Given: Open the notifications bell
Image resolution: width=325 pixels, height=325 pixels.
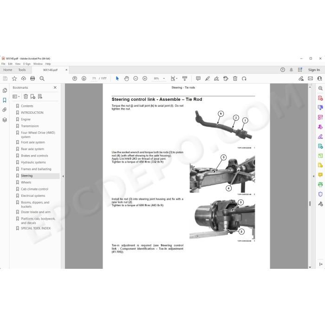Looking at the screenshot, I should (291, 70).
